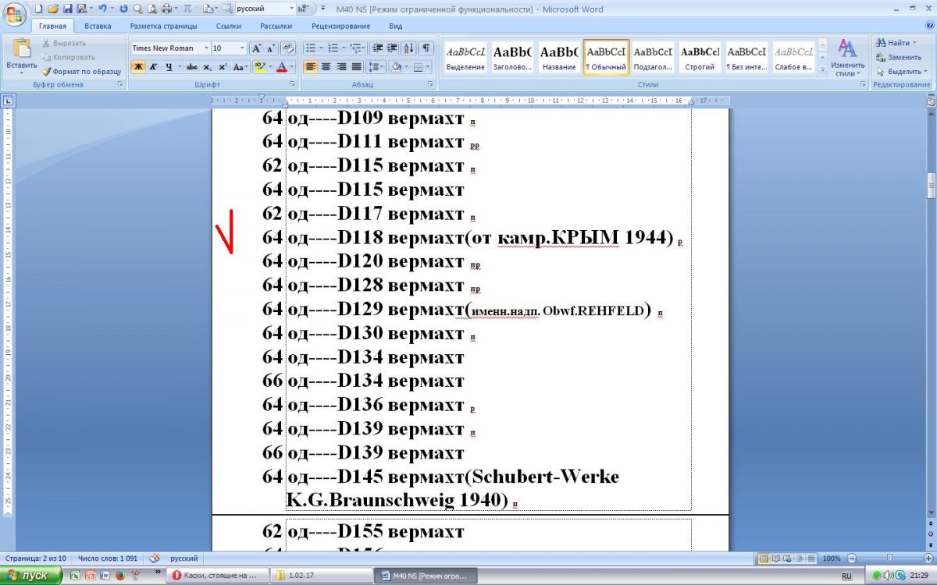The image size is (937, 585).
Task: Toggle left text alignment
Action: click(311, 67)
